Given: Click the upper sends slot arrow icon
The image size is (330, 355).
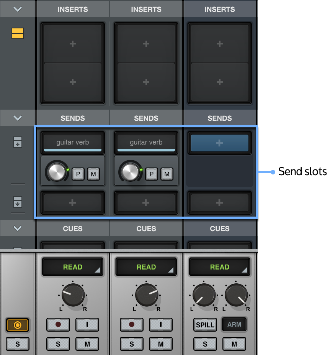Looking at the screenshot, I should tap(18, 142).
